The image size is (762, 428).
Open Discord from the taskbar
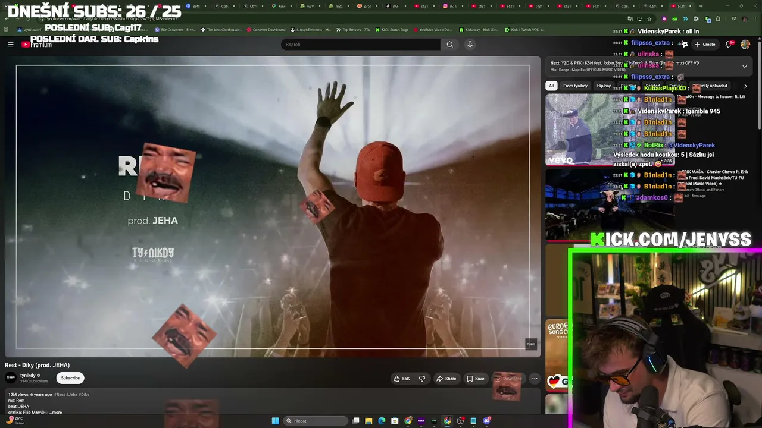[x=486, y=421]
